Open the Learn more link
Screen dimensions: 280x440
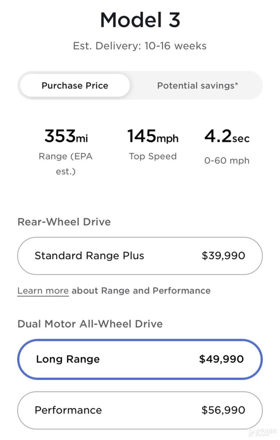coord(43,291)
